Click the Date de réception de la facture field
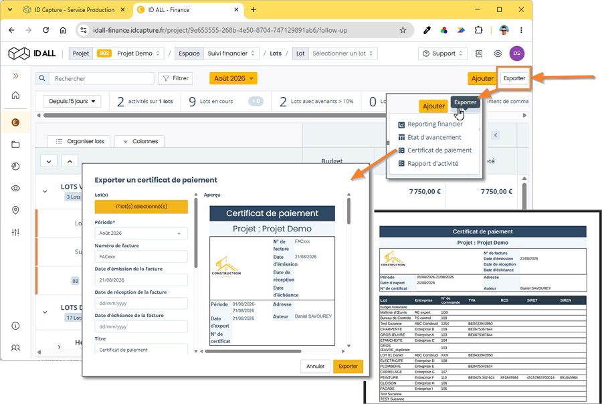602x404 pixels. point(141,304)
